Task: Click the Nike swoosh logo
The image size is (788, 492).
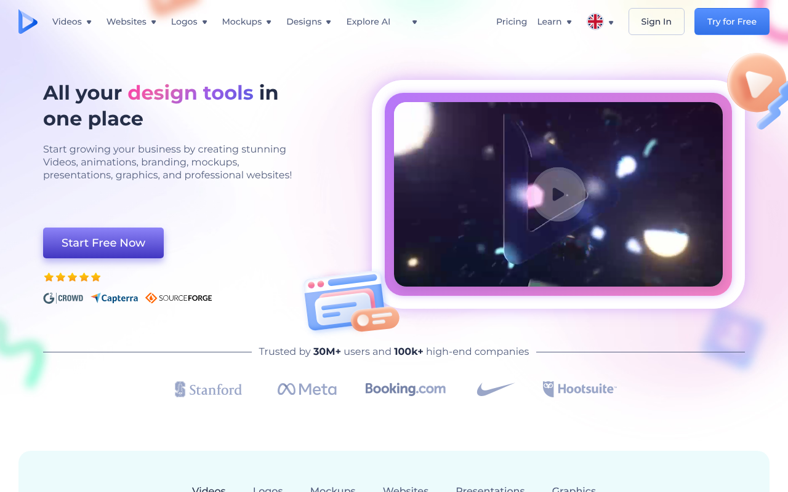Action: (495, 389)
